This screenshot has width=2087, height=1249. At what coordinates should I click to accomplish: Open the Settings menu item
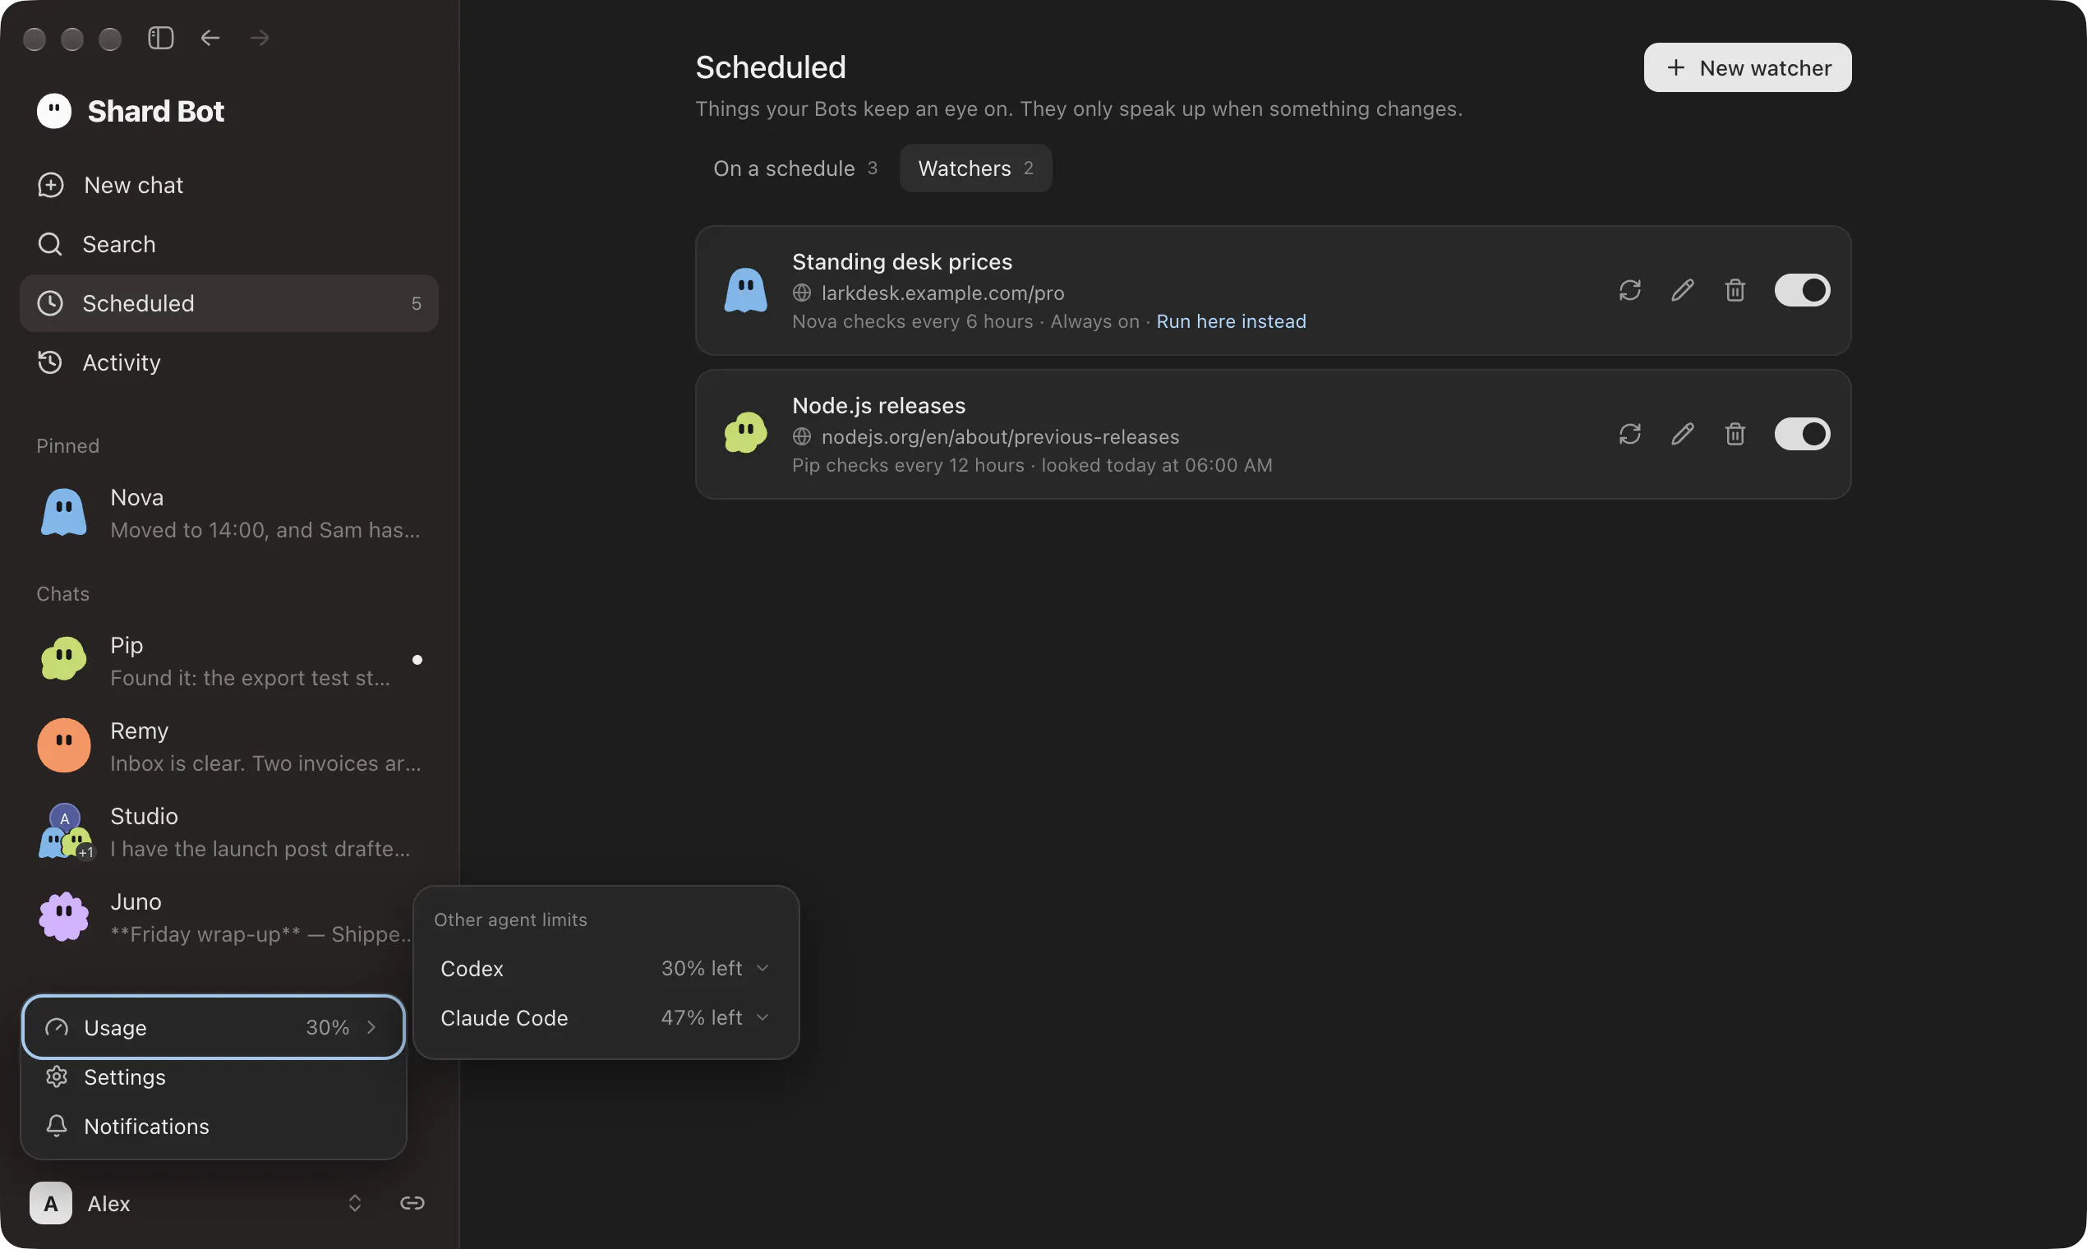pos(213,1077)
